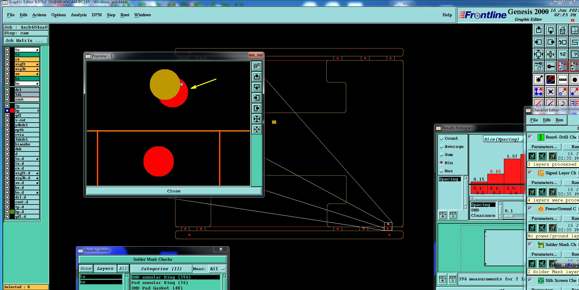Click the zoom out icon in main toolbar
579x290 pixels.
tap(551, 54)
